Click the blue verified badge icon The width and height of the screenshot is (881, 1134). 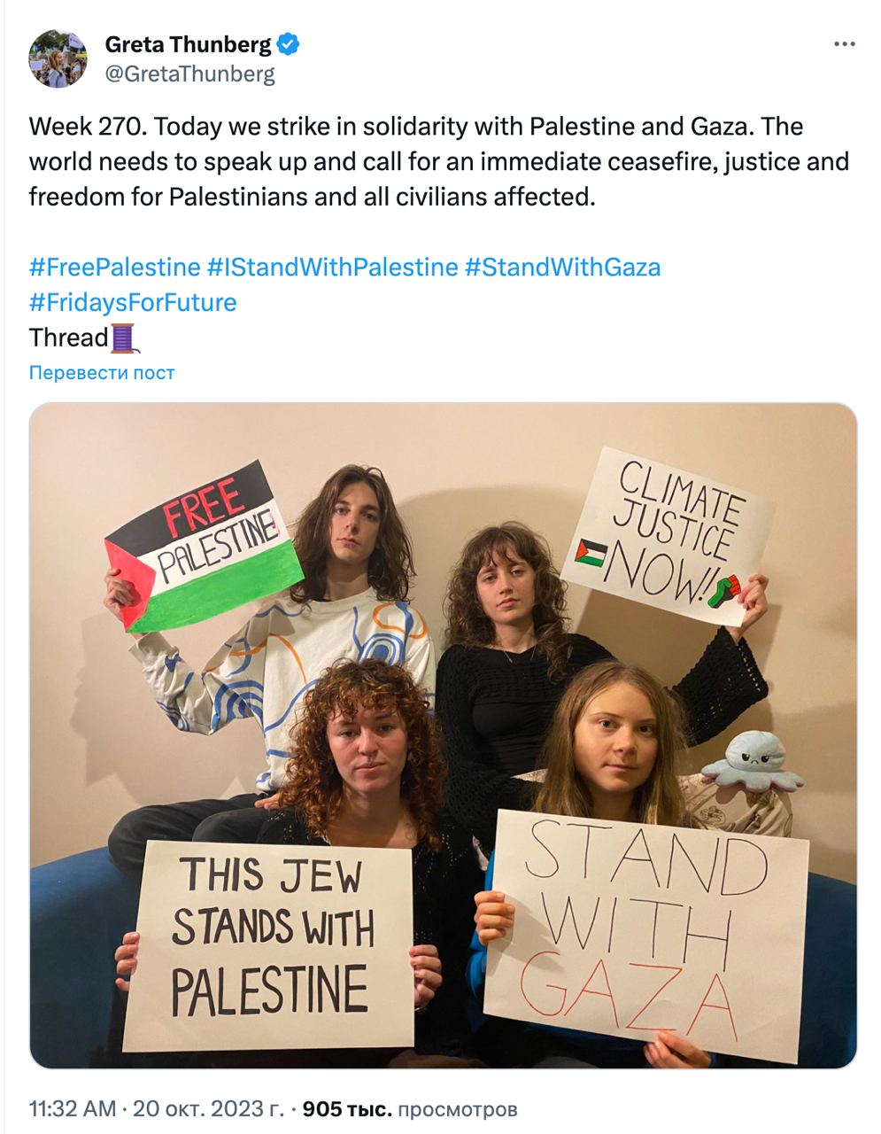point(289,43)
